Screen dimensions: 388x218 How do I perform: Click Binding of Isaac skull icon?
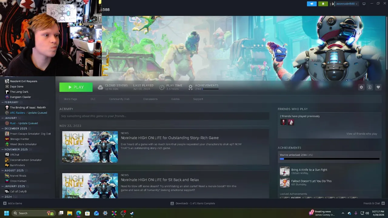7,107
